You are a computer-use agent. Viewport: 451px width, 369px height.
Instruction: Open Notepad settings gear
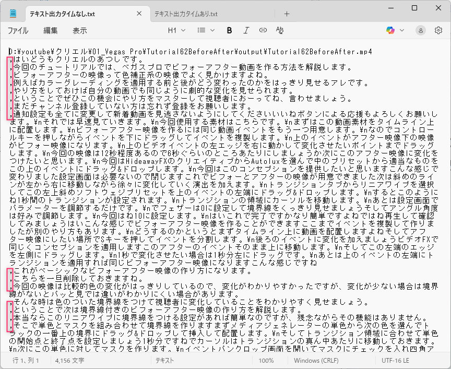438,30
